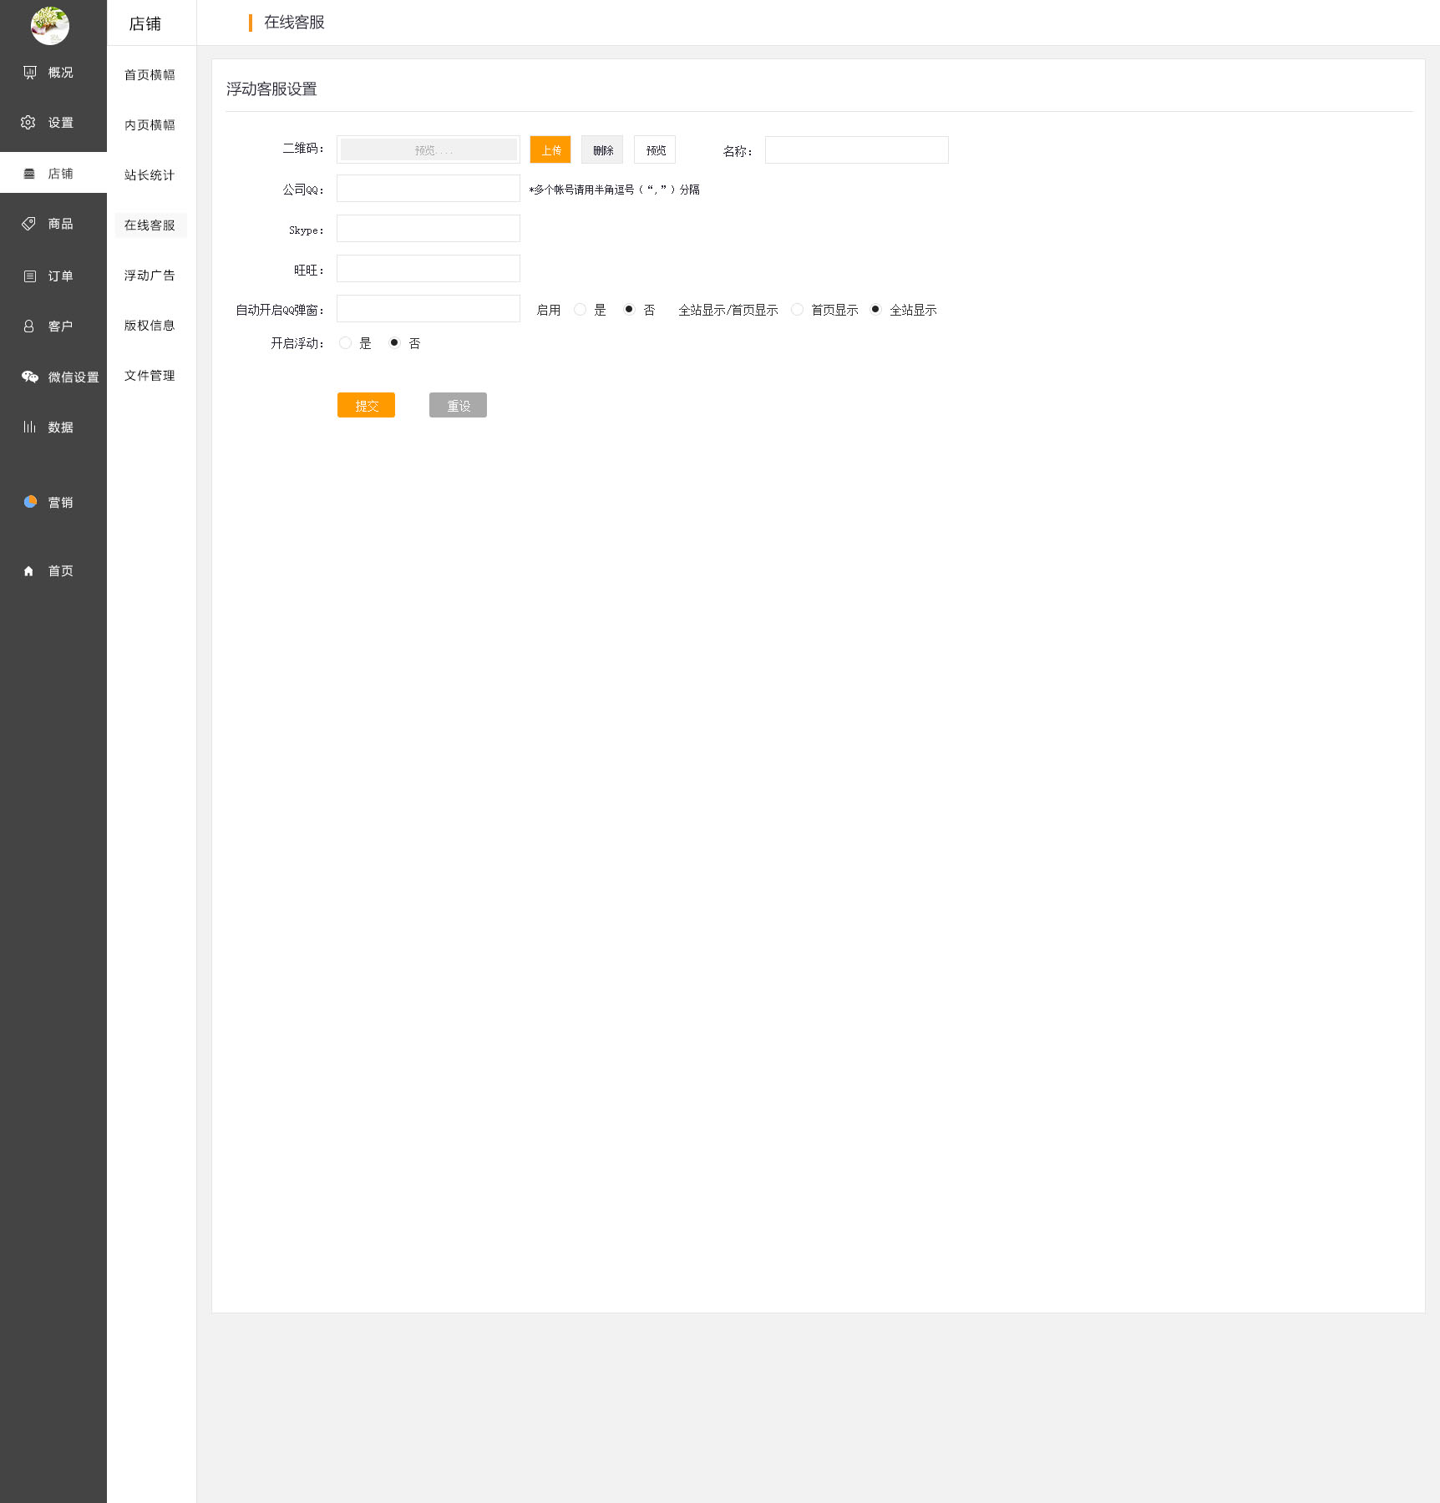Go to 首页 house icon
1440x1503 pixels.
click(28, 571)
